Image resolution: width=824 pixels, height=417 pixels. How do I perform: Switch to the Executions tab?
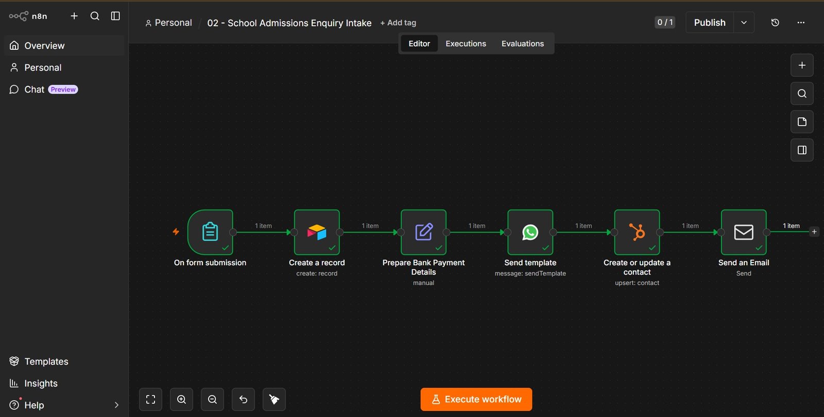(466, 44)
